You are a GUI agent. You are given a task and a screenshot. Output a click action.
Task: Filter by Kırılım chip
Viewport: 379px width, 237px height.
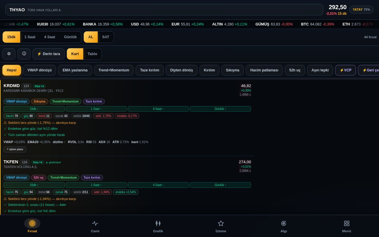pyautogui.click(x=209, y=70)
